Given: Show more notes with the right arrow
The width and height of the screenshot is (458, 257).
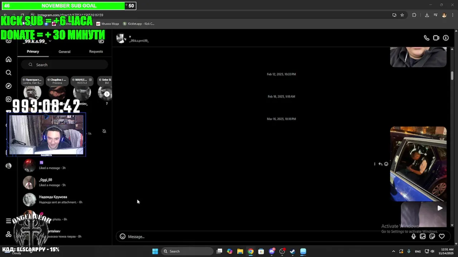Looking at the screenshot, I should coord(107,94).
